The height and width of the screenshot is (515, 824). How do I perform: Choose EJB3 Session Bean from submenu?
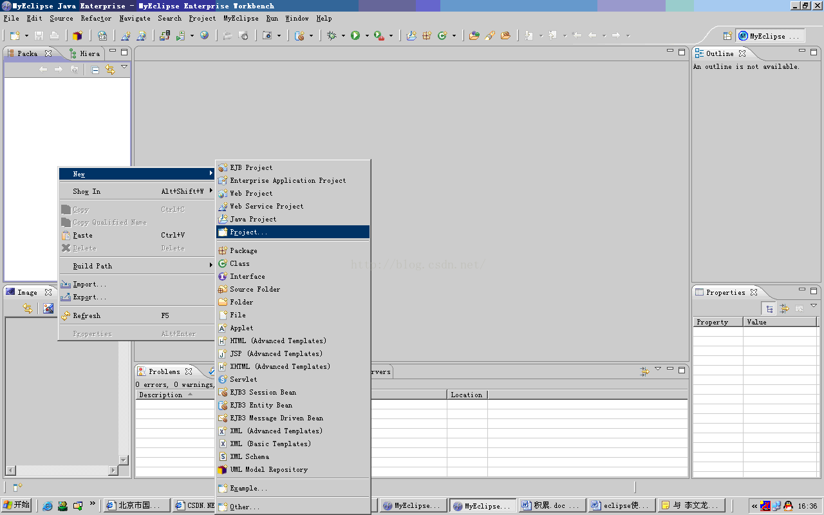point(293,392)
